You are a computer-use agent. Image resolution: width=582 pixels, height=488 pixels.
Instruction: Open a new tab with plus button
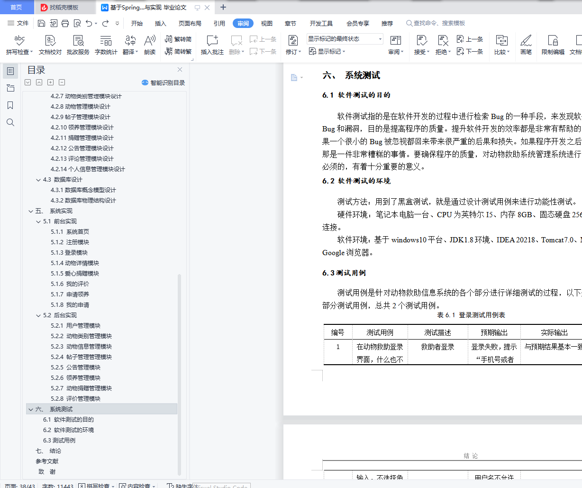coord(223,7)
